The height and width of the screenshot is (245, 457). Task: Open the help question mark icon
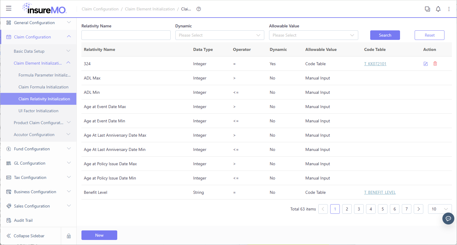click(199, 9)
